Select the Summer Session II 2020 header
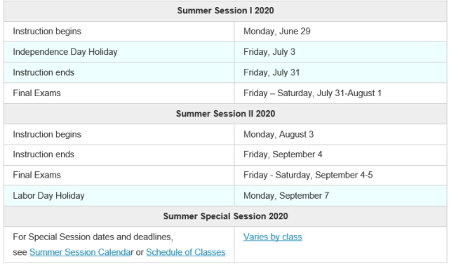This screenshot has height=264, width=449. (x=225, y=114)
